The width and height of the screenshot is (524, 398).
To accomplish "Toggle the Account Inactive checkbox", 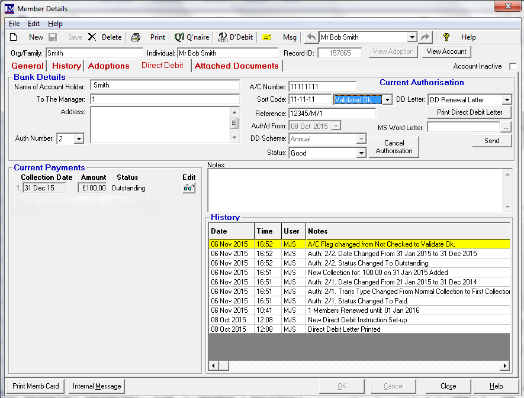I will (513, 67).
